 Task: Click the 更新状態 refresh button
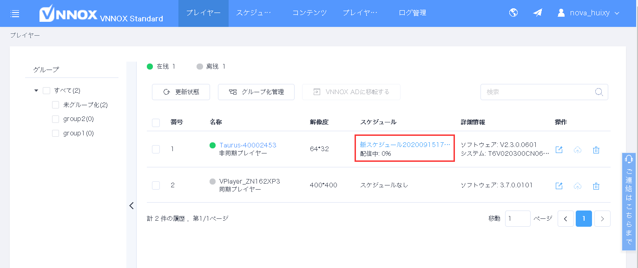click(181, 92)
